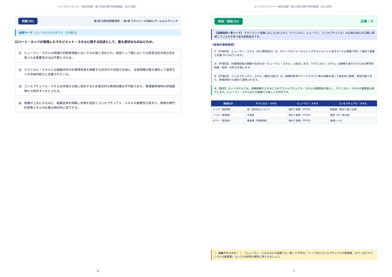This screenshot has height=277, width=392.
Task: Choose option text 階層が上位になるほど
Action: coord(100,105)
